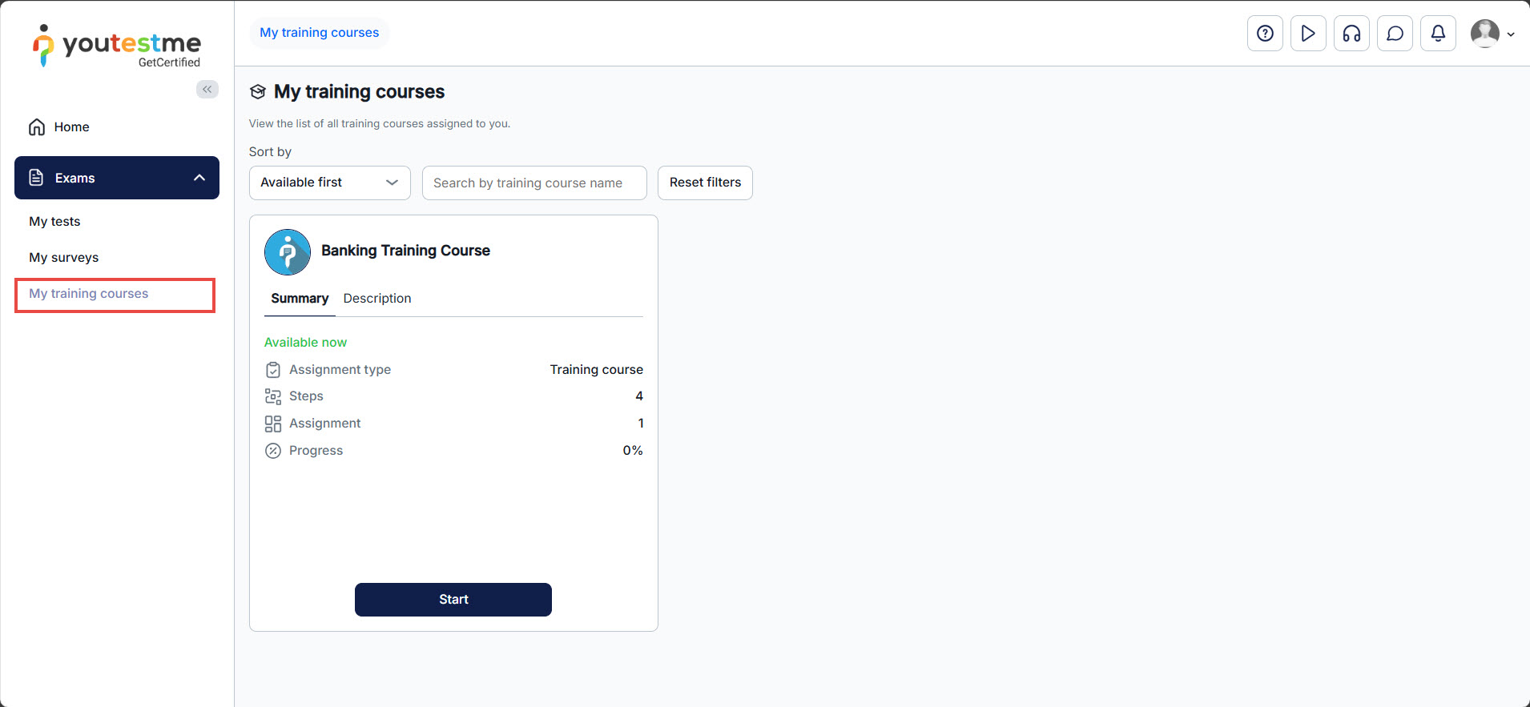The width and height of the screenshot is (1530, 707).
Task: Open My tests from the sidebar
Action: 54,222
